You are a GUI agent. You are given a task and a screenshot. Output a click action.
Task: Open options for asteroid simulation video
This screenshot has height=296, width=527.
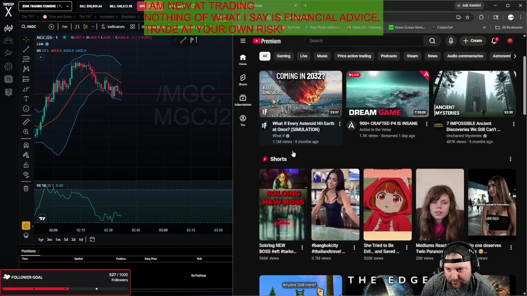pyautogui.click(x=340, y=124)
